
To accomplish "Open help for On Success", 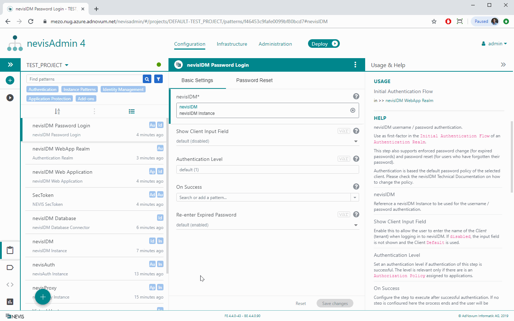I will [356, 187].
